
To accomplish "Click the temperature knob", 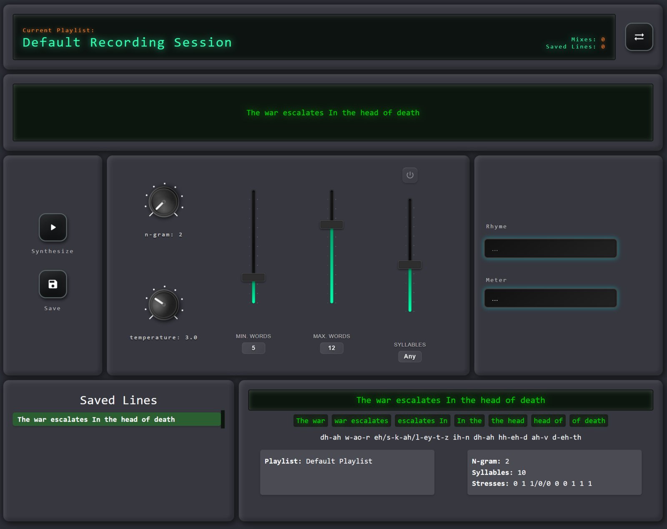I will (x=164, y=305).
